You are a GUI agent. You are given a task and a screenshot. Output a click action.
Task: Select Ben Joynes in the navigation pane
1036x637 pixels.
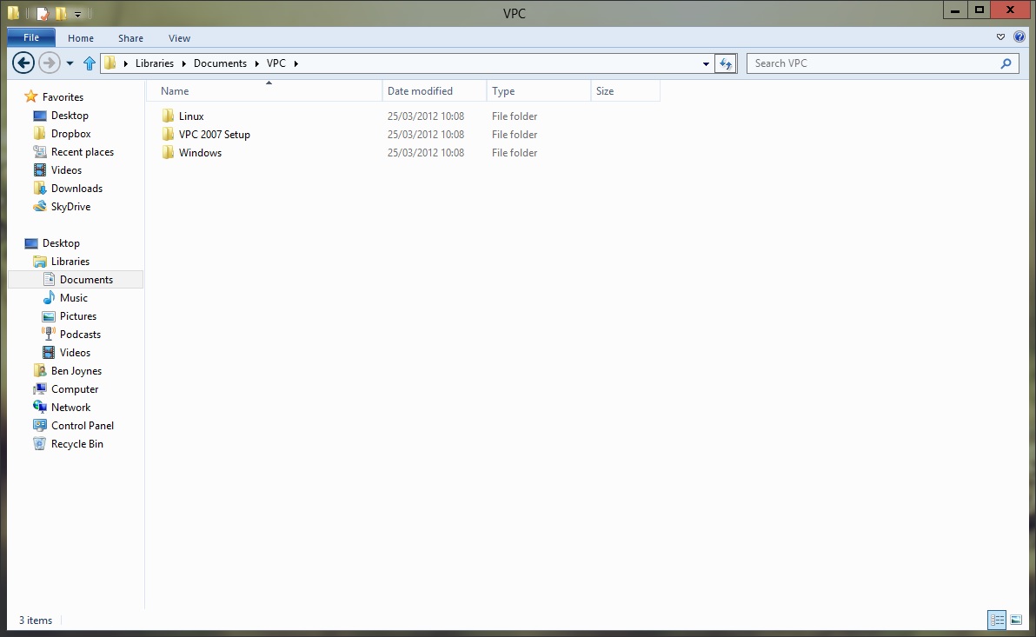pos(76,371)
